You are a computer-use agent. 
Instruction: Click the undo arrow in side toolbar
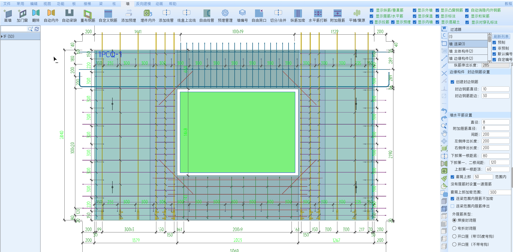pyautogui.click(x=444, y=111)
